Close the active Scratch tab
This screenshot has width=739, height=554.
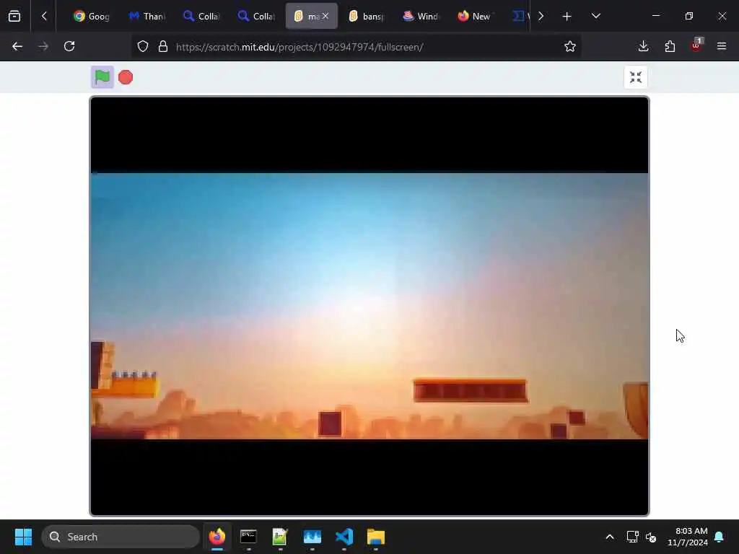pyautogui.click(x=325, y=16)
